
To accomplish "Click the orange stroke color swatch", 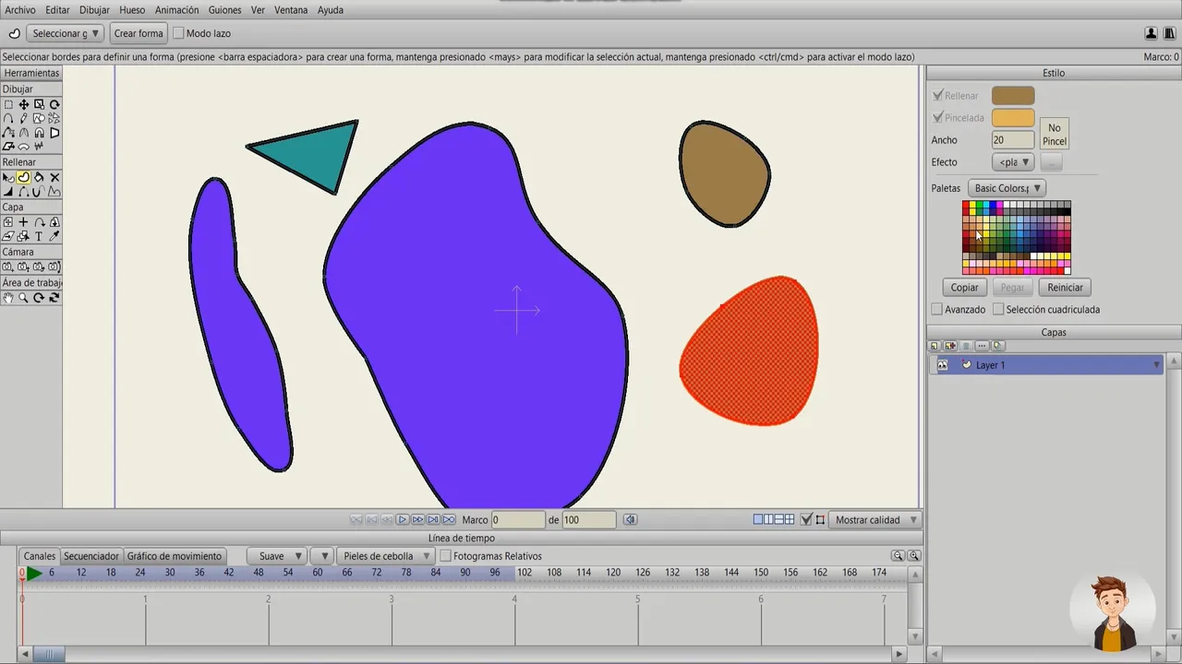I will click(x=1013, y=118).
